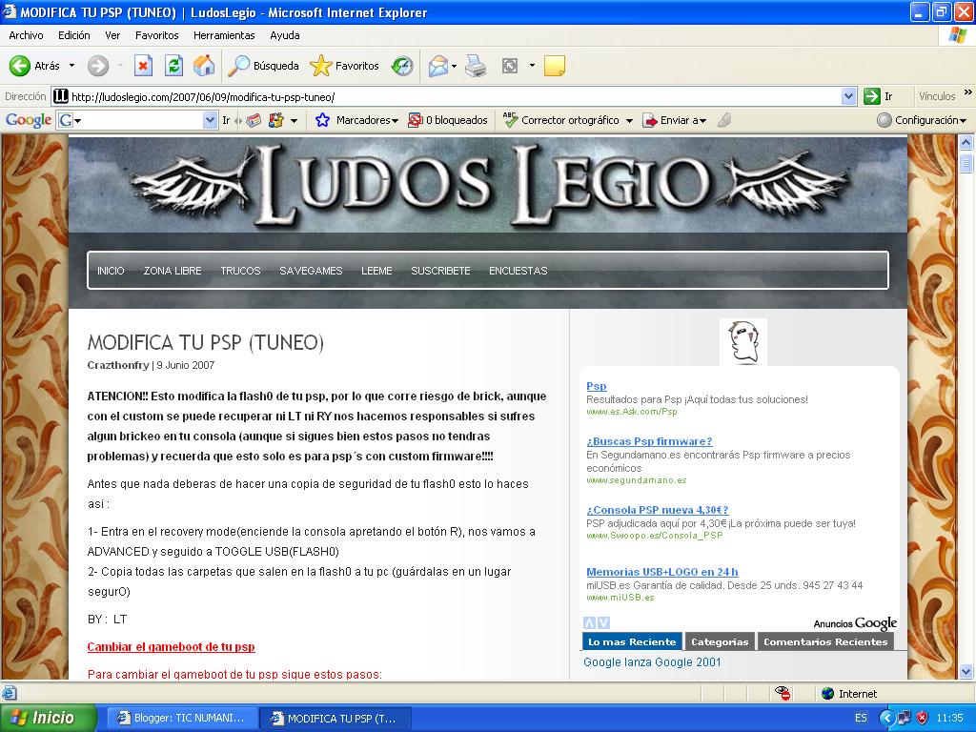Click the highlighter pen icon in Google toolbar
This screenshot has height=732, width=976.
(724, 120)
